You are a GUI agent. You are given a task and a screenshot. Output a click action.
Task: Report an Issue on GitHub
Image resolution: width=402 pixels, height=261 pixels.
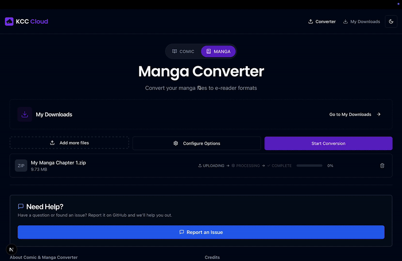coord(201,232)
